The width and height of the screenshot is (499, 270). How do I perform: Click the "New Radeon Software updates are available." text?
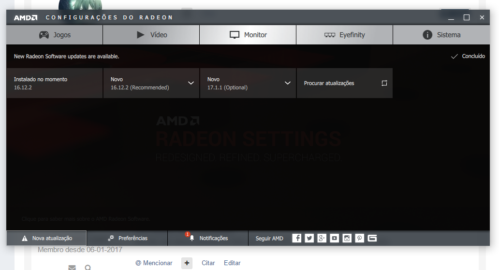pos(67,57)
